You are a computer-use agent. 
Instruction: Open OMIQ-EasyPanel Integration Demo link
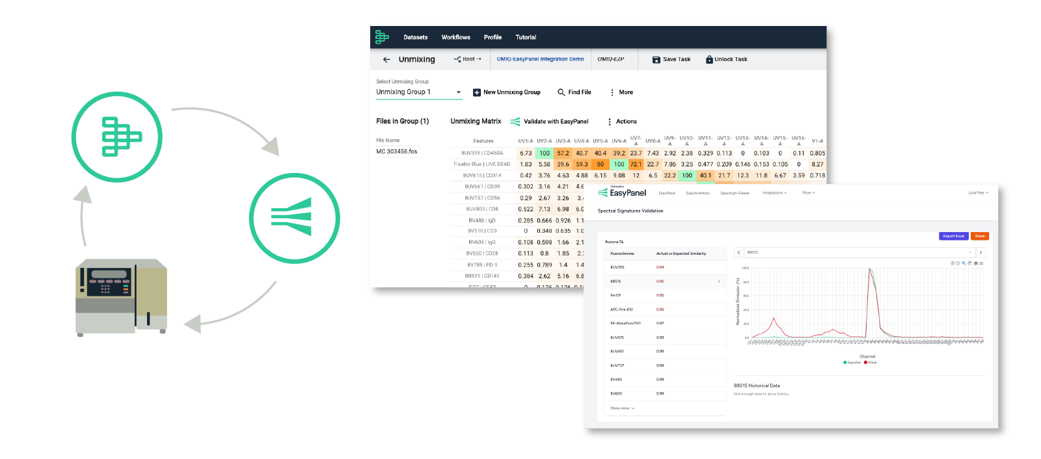540,59
